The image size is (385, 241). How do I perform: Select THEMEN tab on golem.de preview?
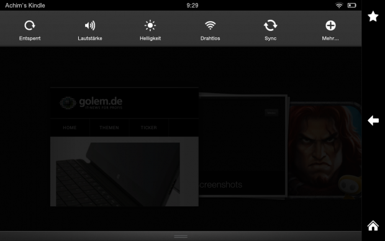(109, 127)
